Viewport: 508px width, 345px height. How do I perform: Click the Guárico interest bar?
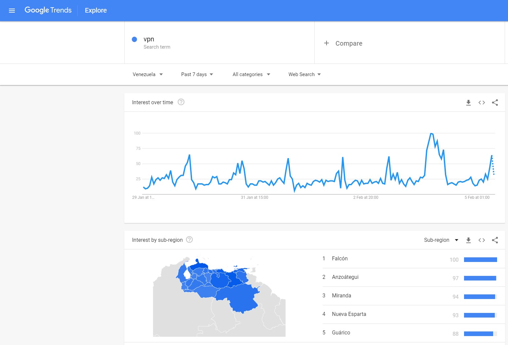(x=481, y=334)
